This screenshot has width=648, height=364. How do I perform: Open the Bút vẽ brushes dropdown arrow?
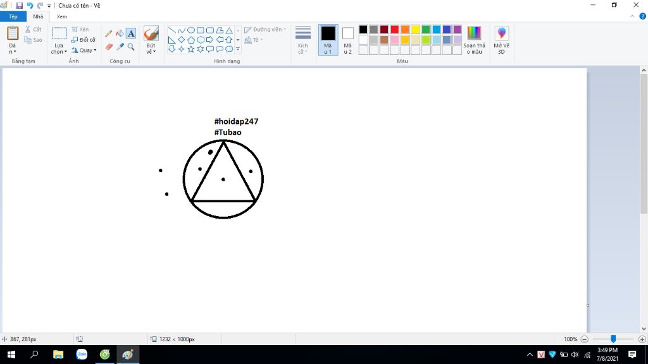[x=151, y=49]
